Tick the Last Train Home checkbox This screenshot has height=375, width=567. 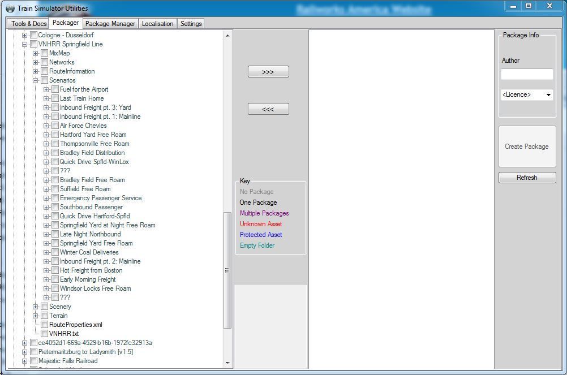55,98
